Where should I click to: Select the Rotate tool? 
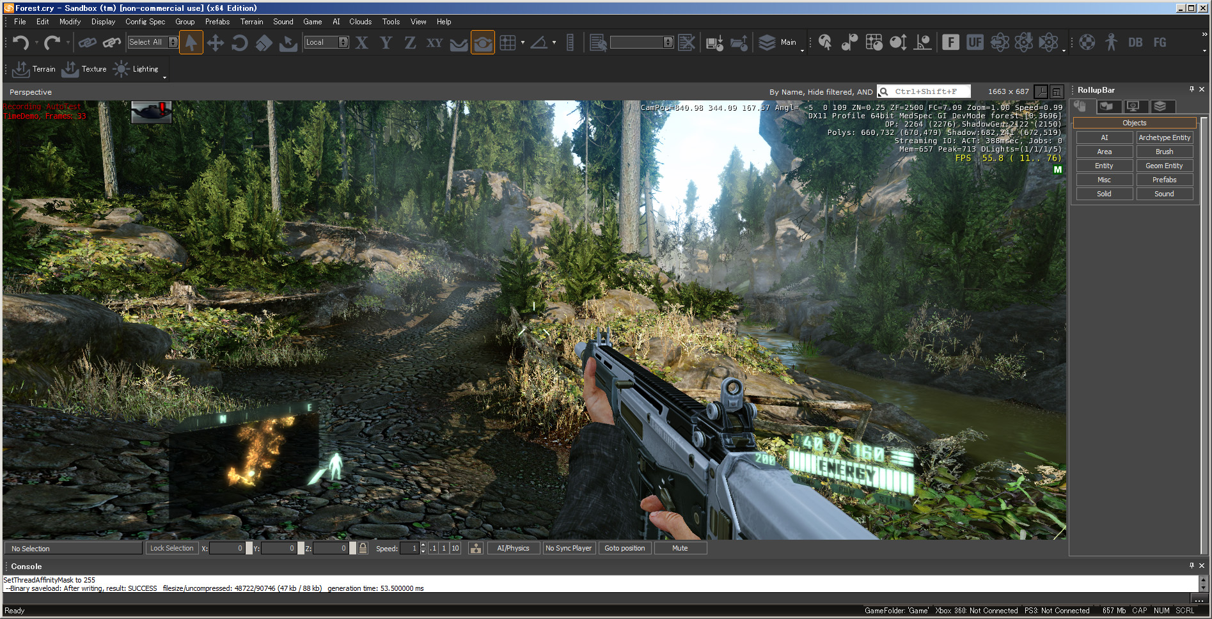240,43
